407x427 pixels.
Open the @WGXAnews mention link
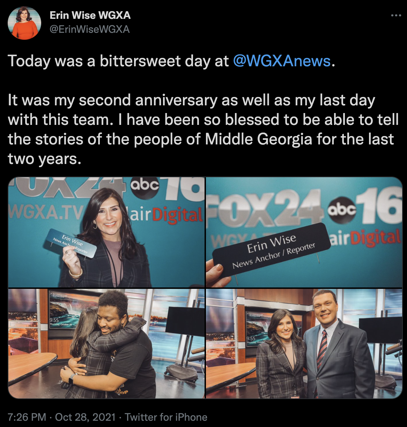tap(282, 61)
